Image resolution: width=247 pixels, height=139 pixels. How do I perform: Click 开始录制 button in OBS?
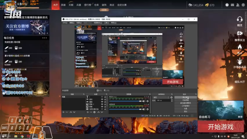point(186,100)
